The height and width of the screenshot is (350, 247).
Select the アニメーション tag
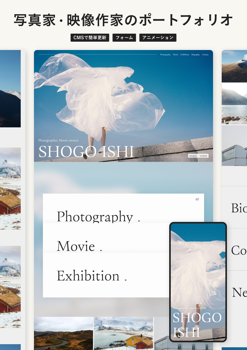158,38
